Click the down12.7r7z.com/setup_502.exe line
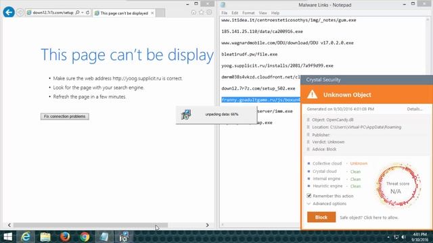Image resolution: width=433 pixels, height=243 pixels. (x=258, y=88)
